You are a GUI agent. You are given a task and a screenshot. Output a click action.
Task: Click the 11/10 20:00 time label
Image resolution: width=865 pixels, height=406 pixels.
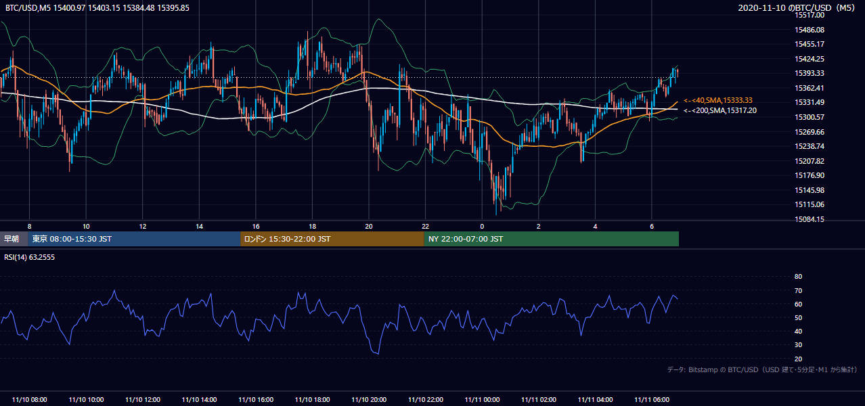(x=369, y=400)
